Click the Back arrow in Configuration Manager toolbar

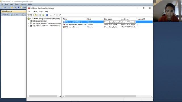28,15
